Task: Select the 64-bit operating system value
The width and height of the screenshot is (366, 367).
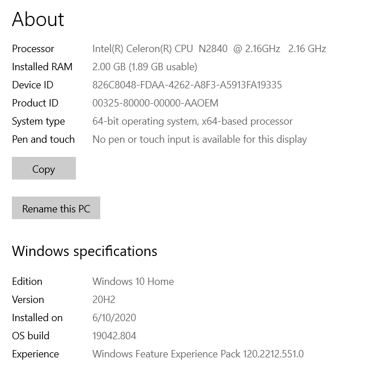Action: click(193, 121)
